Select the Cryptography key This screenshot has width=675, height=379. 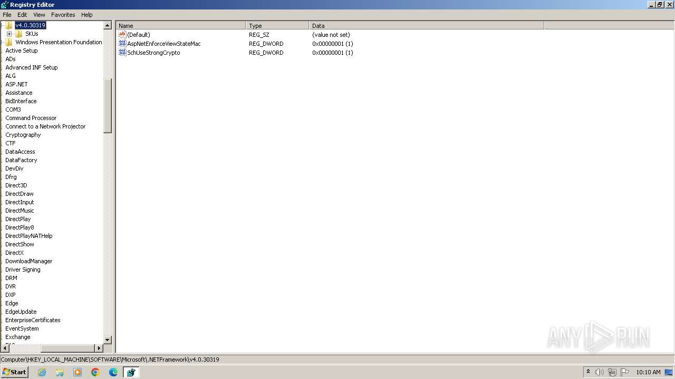coord(23,135)
